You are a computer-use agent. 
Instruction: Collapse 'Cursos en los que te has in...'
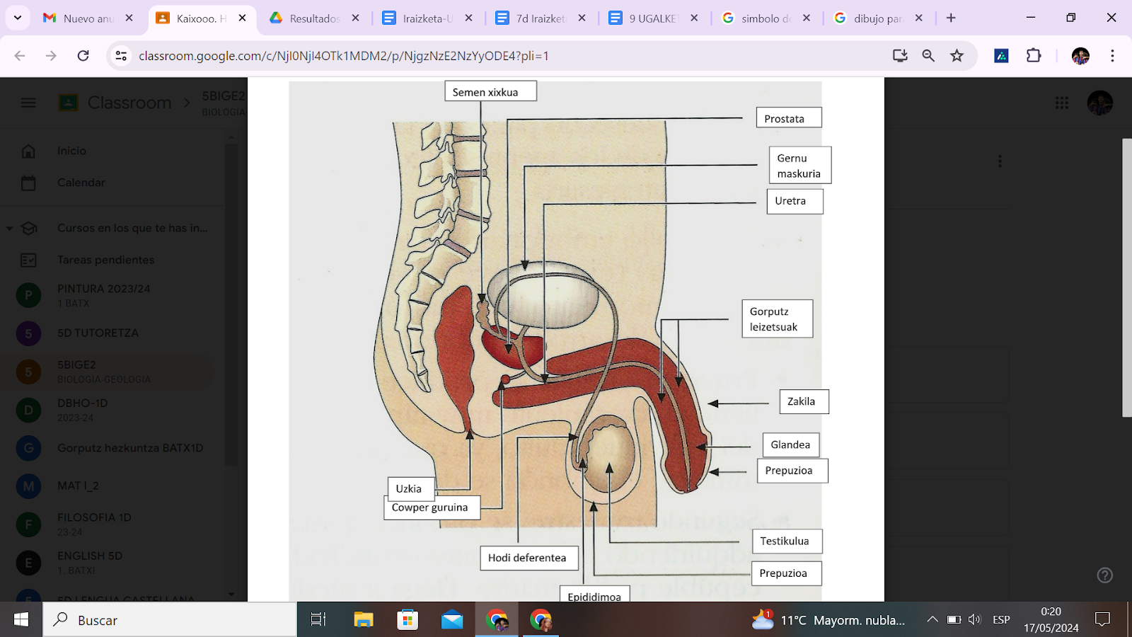coord(9,228)
